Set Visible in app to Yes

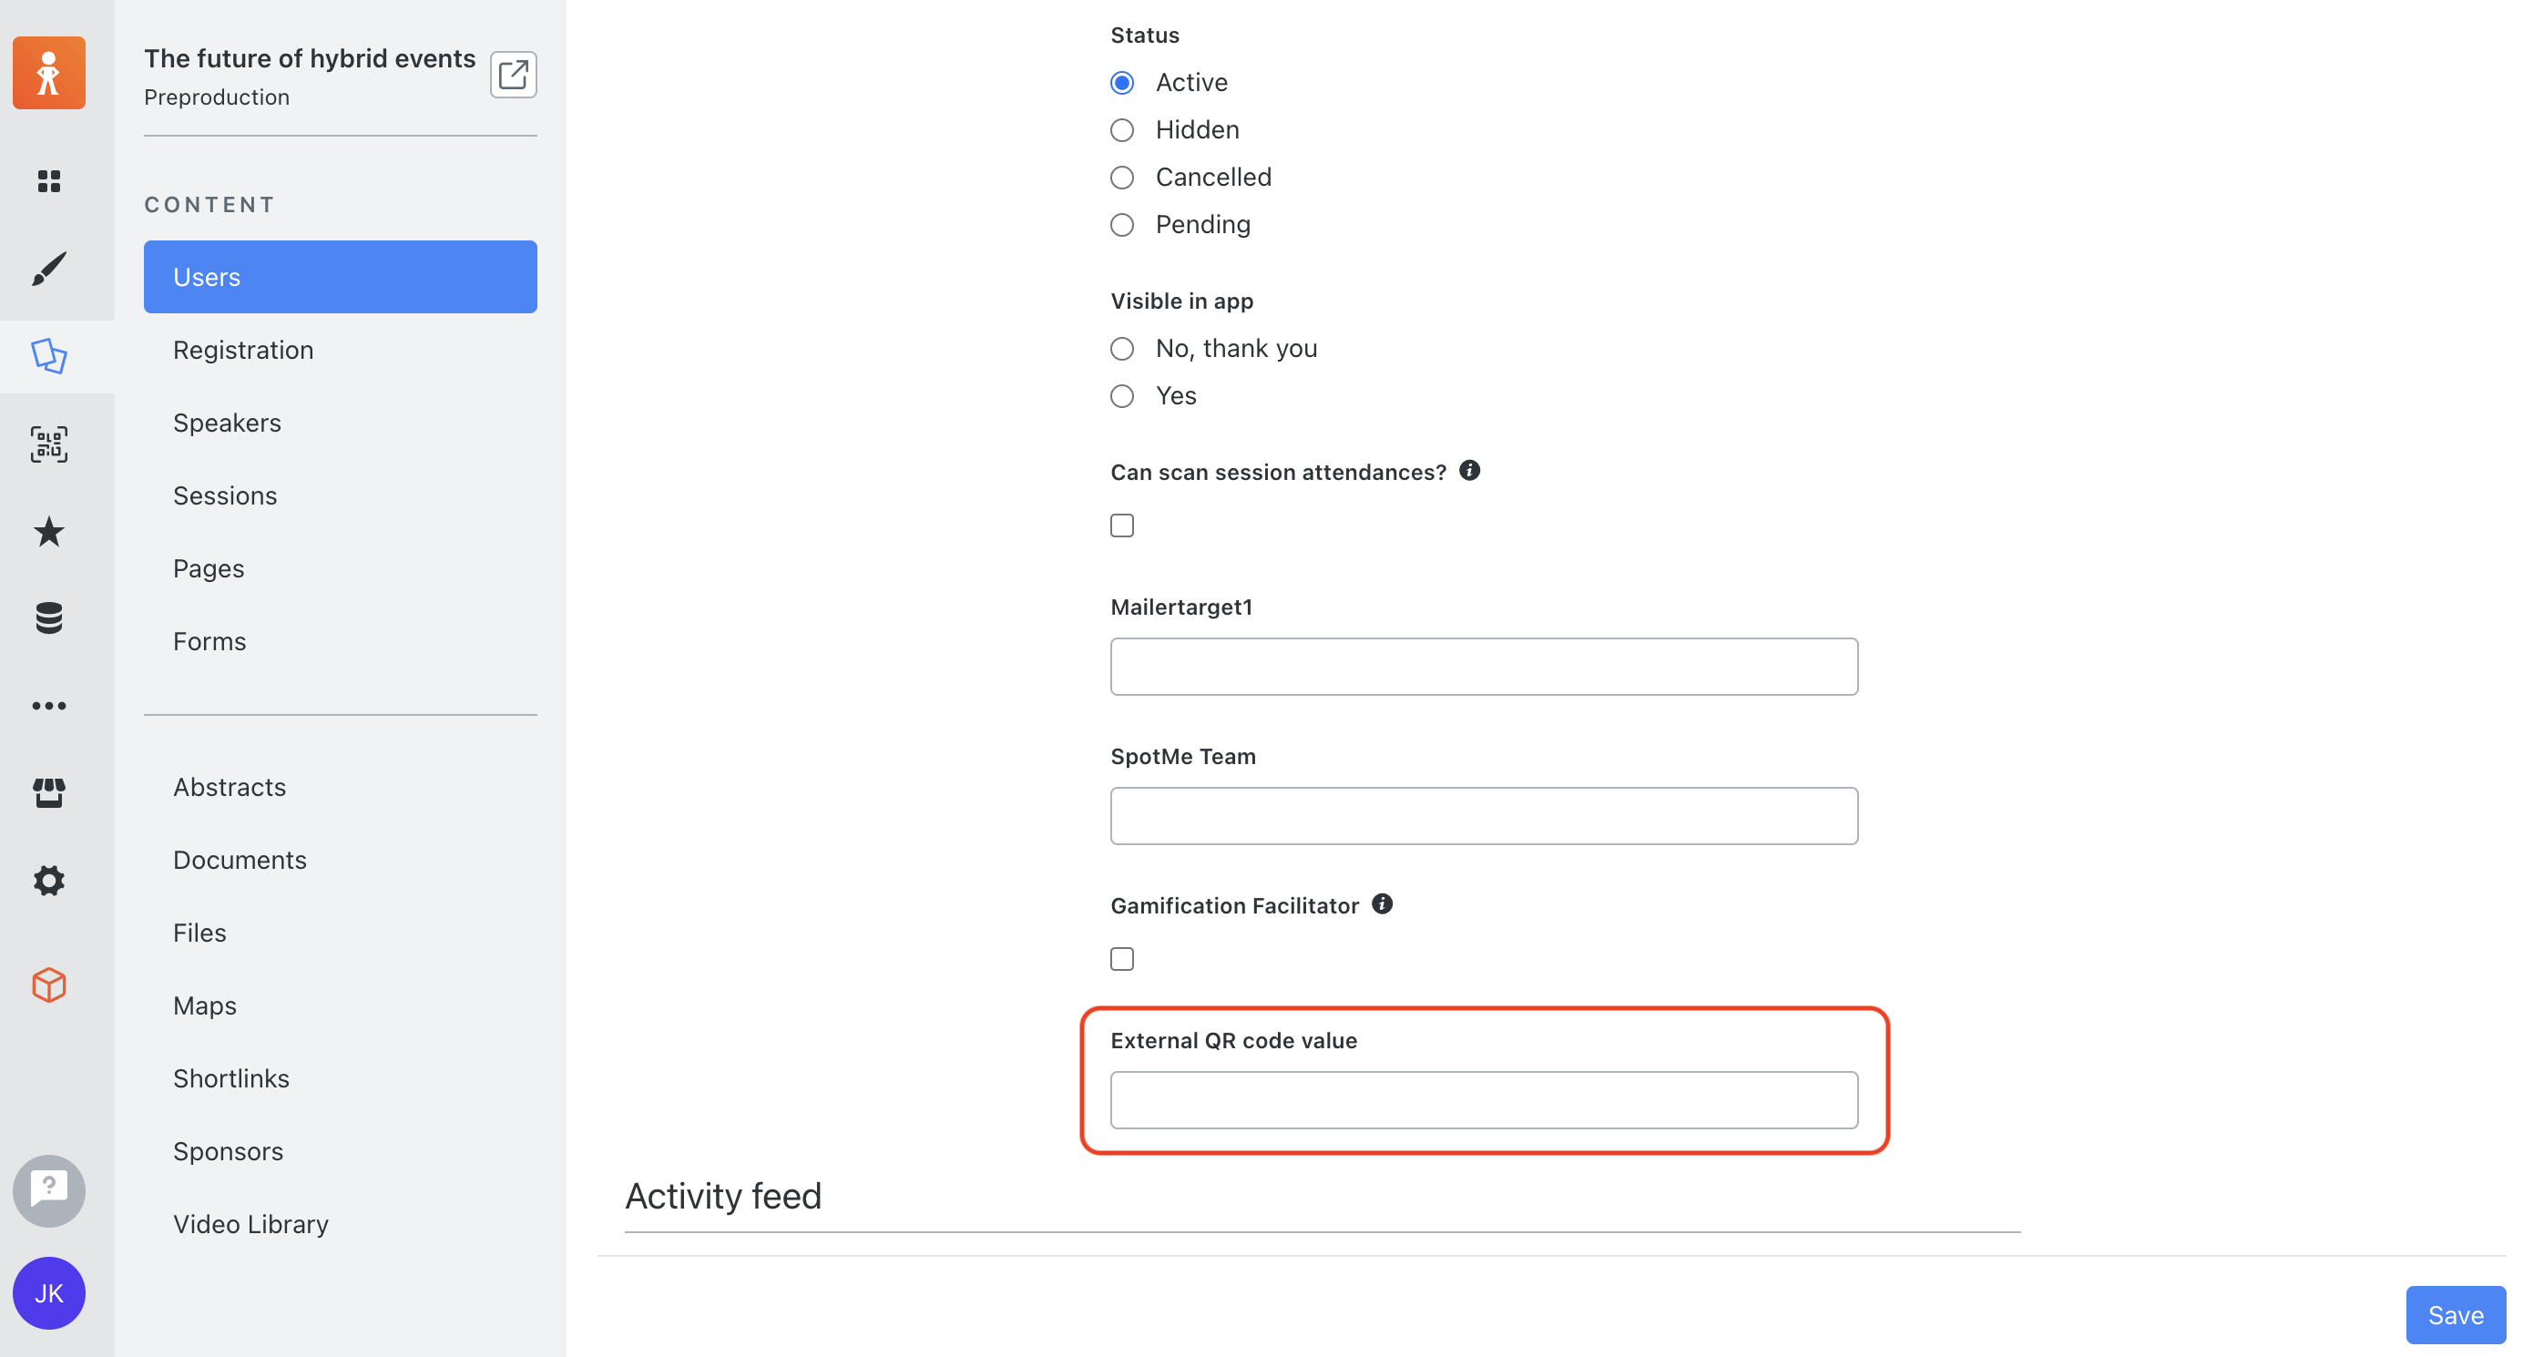click(x=1122, y=396)
